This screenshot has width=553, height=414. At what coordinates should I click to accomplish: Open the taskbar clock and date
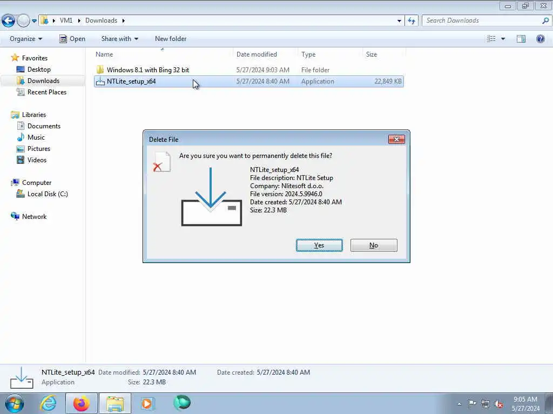525,404
